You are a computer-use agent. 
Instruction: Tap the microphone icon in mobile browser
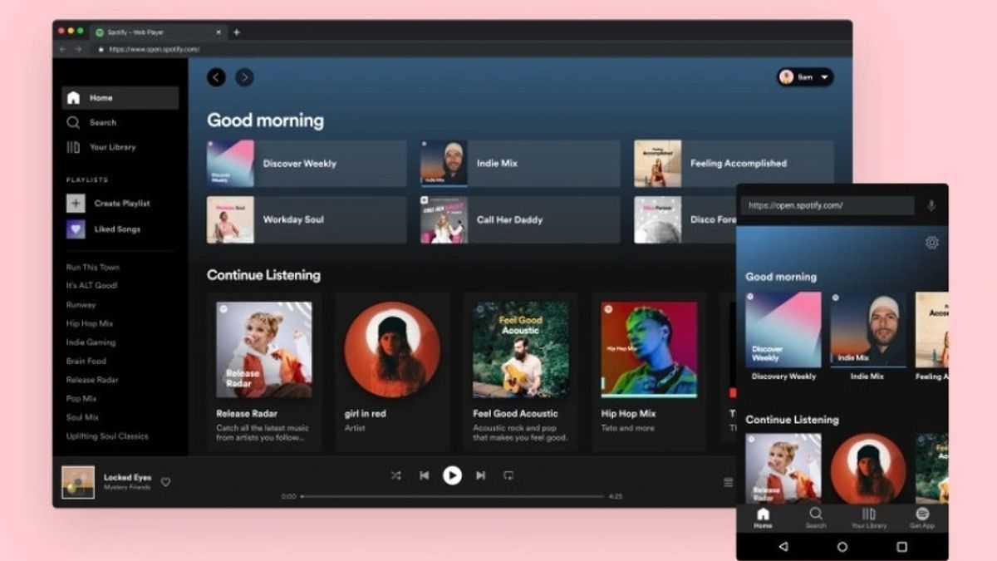point(931,205)
